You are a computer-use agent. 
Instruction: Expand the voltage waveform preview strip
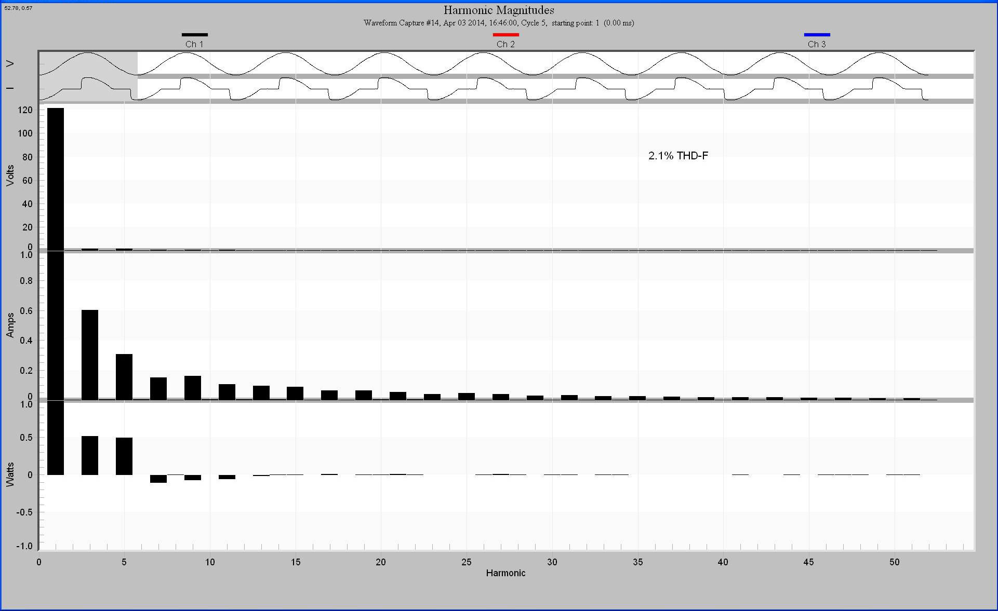point(468,62)
